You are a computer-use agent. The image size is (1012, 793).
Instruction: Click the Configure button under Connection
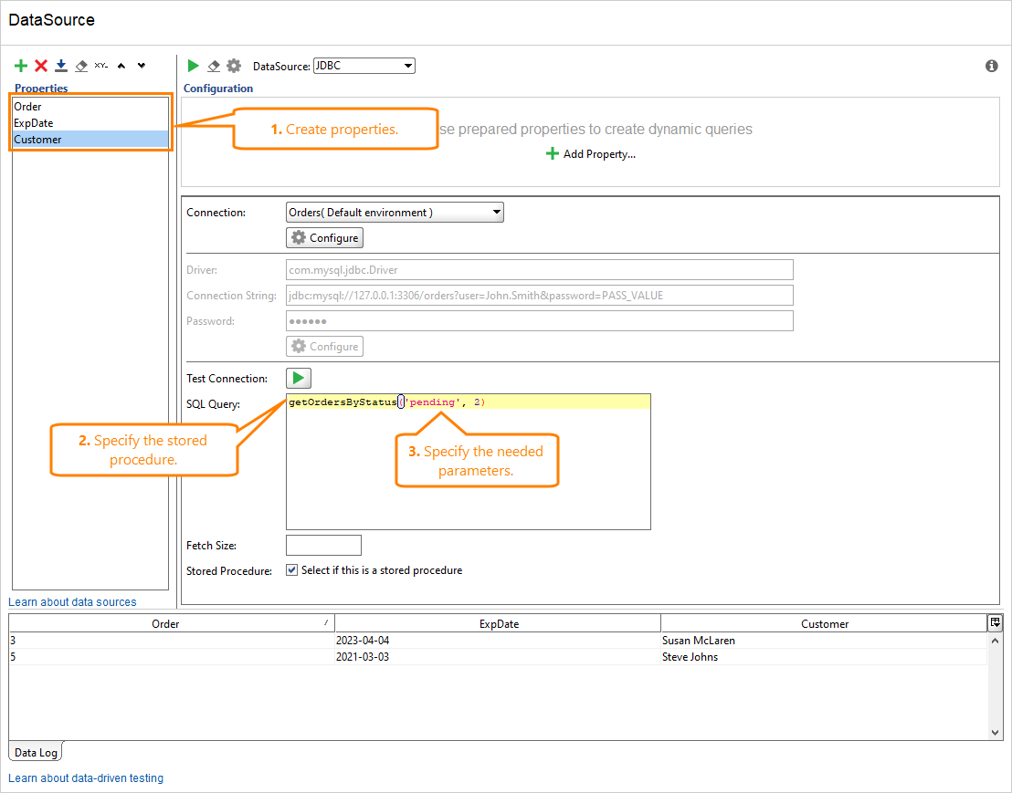click(x=324, y=238)
